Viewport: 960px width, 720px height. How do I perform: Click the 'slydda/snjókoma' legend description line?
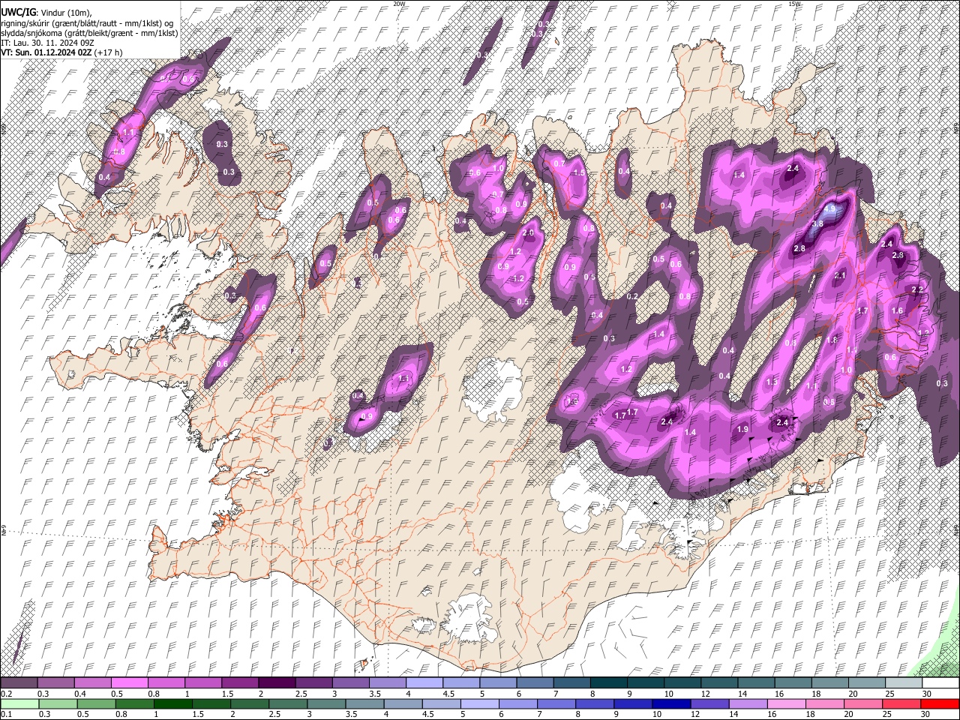[89, 33]
